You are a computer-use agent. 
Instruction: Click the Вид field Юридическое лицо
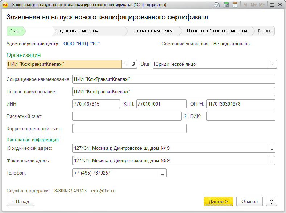pyautogui.click(x=211, y=64)
